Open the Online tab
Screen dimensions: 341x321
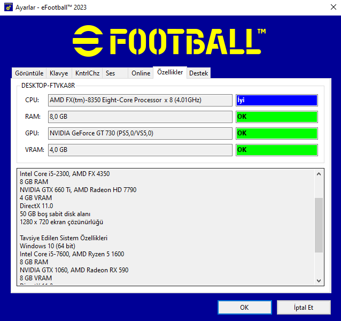pos(141,73)
